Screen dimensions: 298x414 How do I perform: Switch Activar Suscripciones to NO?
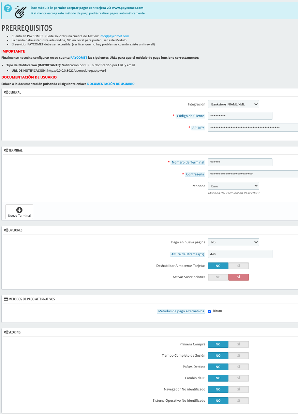click(x=218, y=277)
